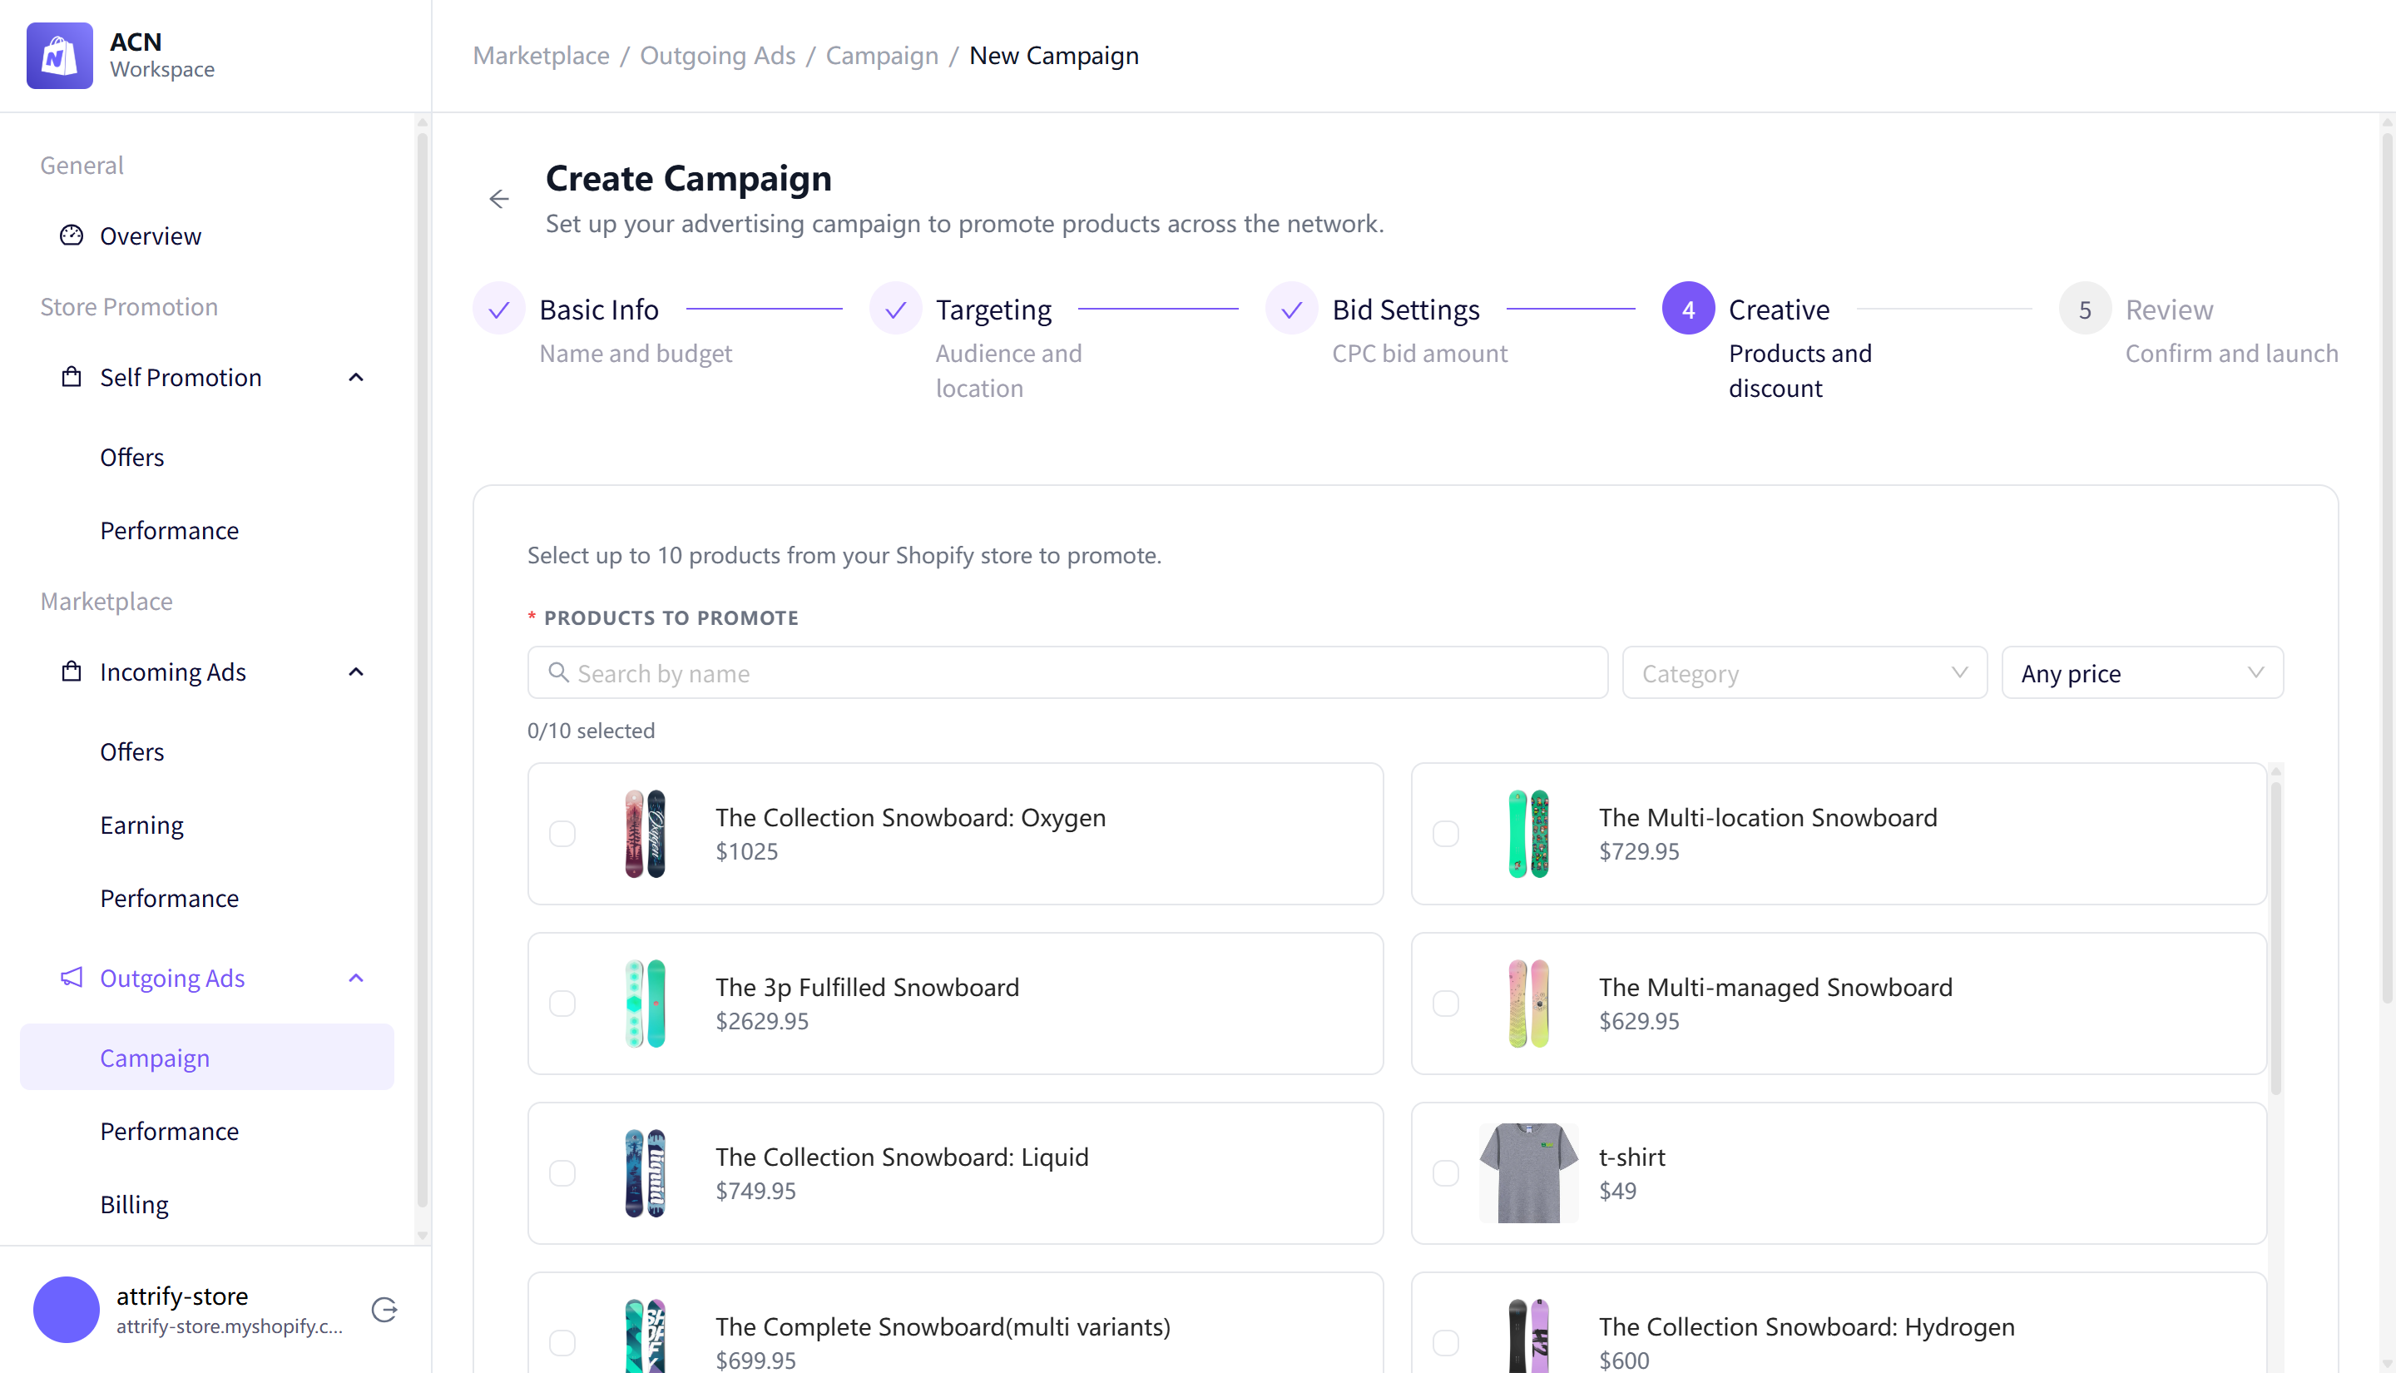2396x1373 pixels.
Task: Click the Overview gauge icon
Action: (x=72, y=235)
